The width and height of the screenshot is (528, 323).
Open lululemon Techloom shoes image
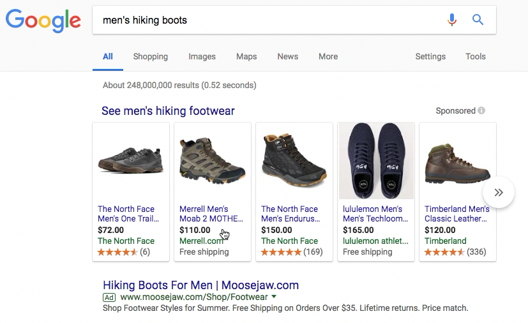pyautogui.click(x=376, y=161)
